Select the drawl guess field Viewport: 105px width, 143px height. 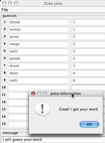click(39, 66)
